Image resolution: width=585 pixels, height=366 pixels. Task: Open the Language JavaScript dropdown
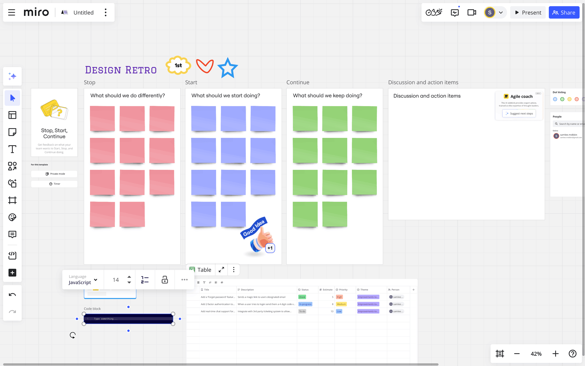tap(83, 280)
